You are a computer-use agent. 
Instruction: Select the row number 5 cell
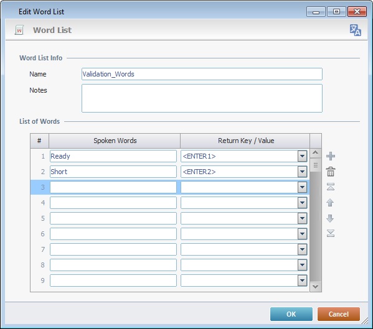pyautogui.click(x=40, y=218)
